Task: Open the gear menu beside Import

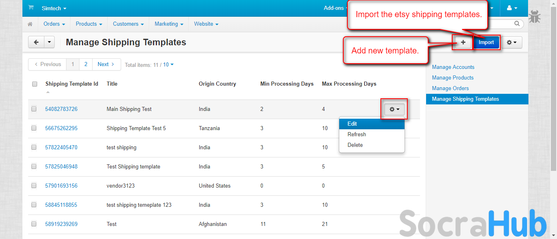Action: [x=511, y=42]
